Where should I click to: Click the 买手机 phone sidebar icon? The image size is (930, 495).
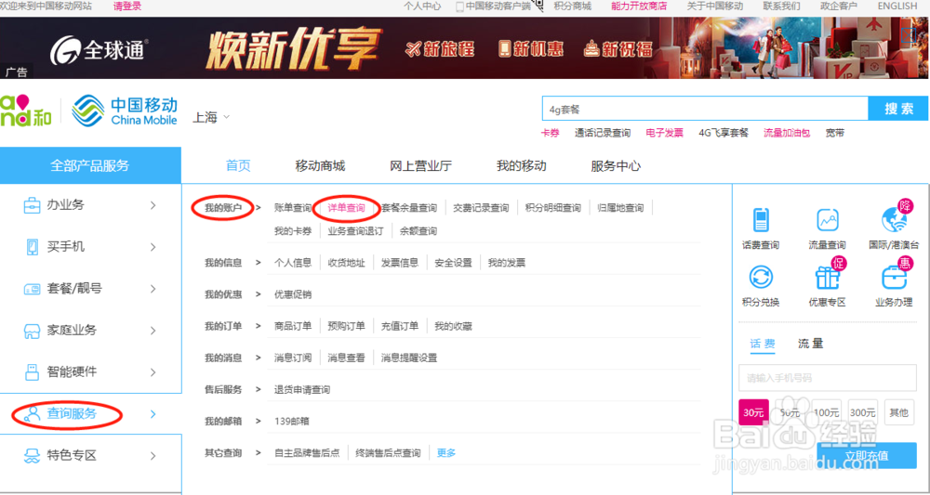pyautogui.click(x=32, y=247)
